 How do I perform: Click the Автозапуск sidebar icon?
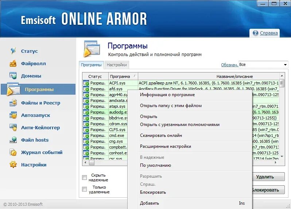pyautogui.click(x=13, y=115)
